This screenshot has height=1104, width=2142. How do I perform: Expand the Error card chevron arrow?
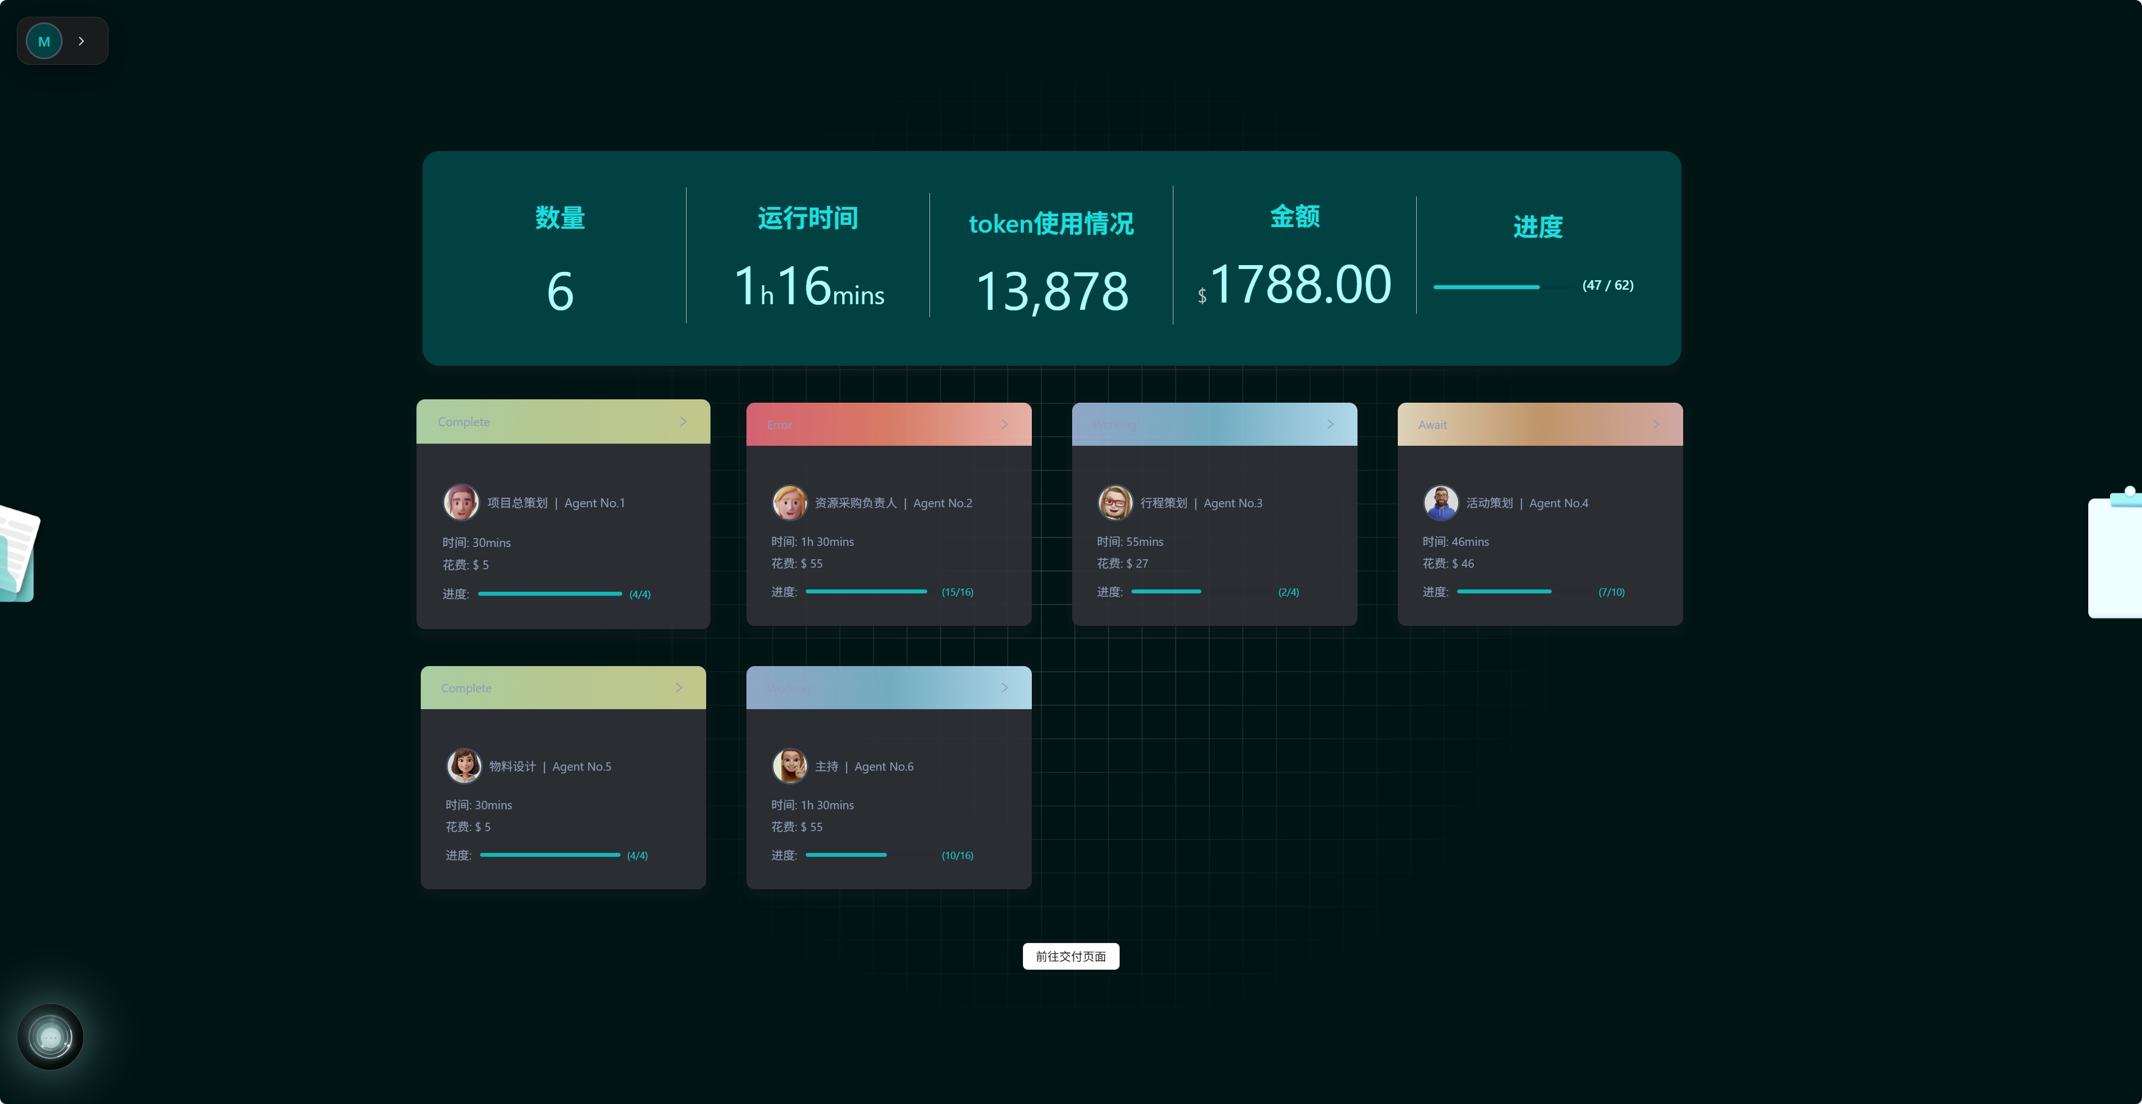click(x=1004, y=424)
